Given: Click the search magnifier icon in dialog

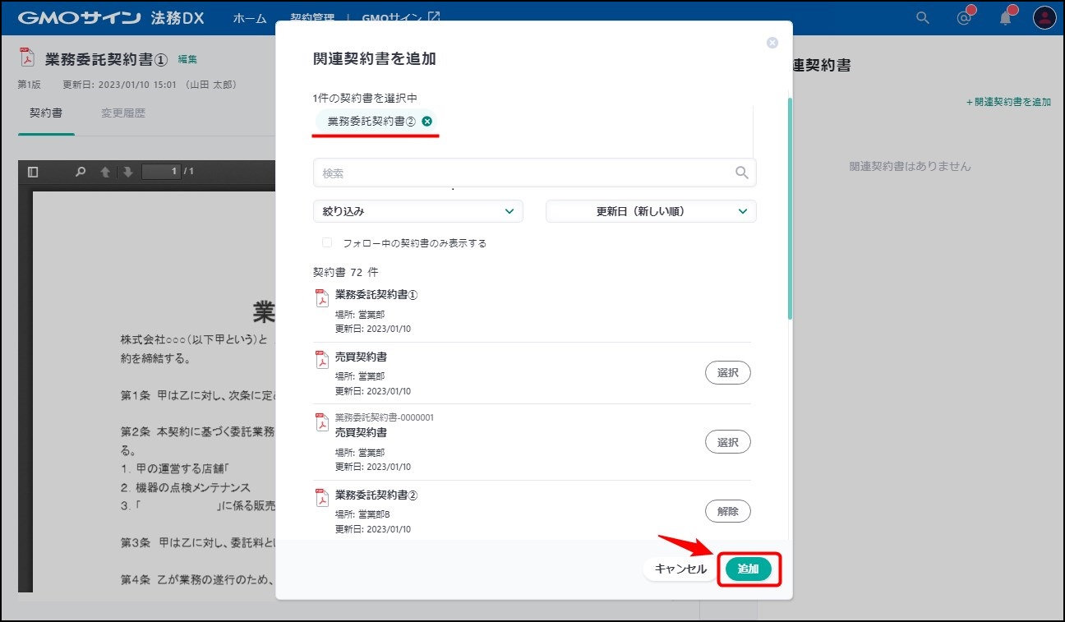Looking at the screenshot, I should (x=741, y=173).
